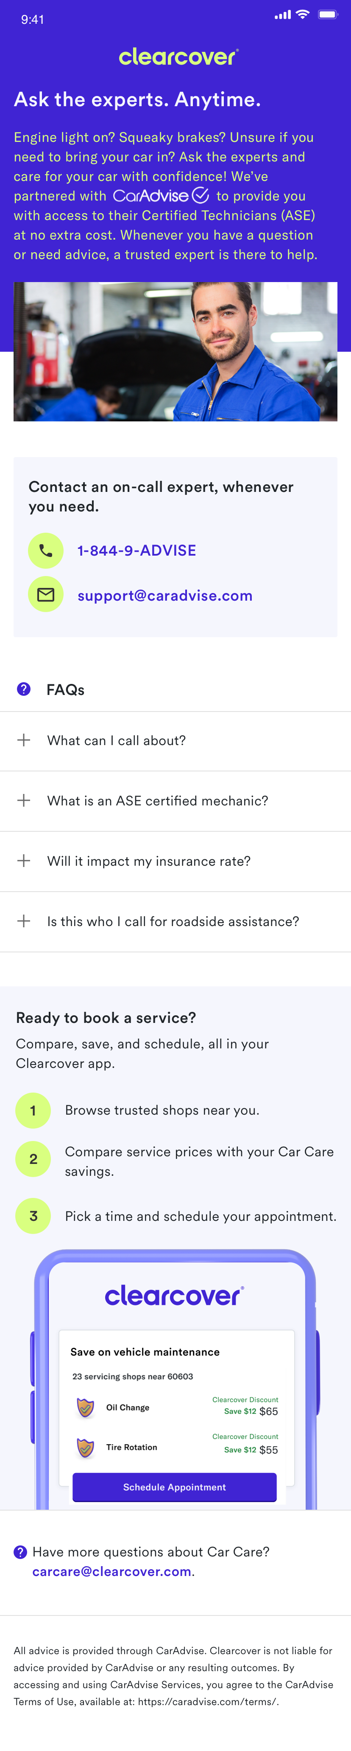The width and height of the screenshot is (351, 1751).
Task: Call the 1-844-9-ADVISE phone number
Action: tap(136, 551)
